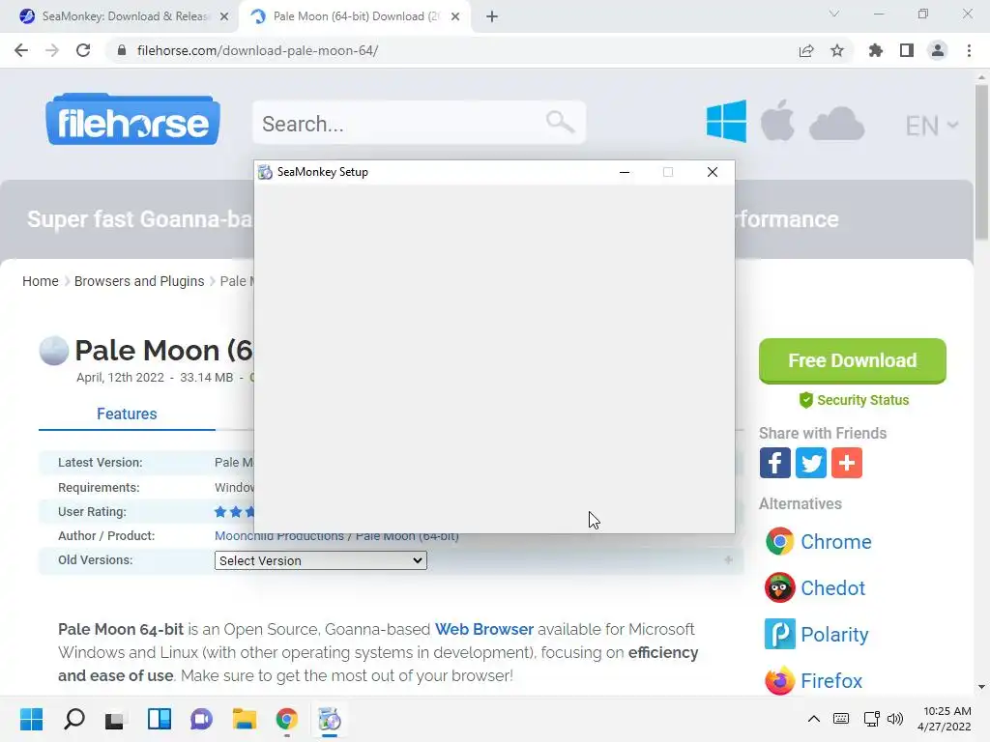Open a new browser tab
The image size is (990, 742).
(492, 16)
